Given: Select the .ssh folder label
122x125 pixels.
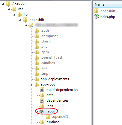Looking at the screenshot, I should click(x=44, y=68).
